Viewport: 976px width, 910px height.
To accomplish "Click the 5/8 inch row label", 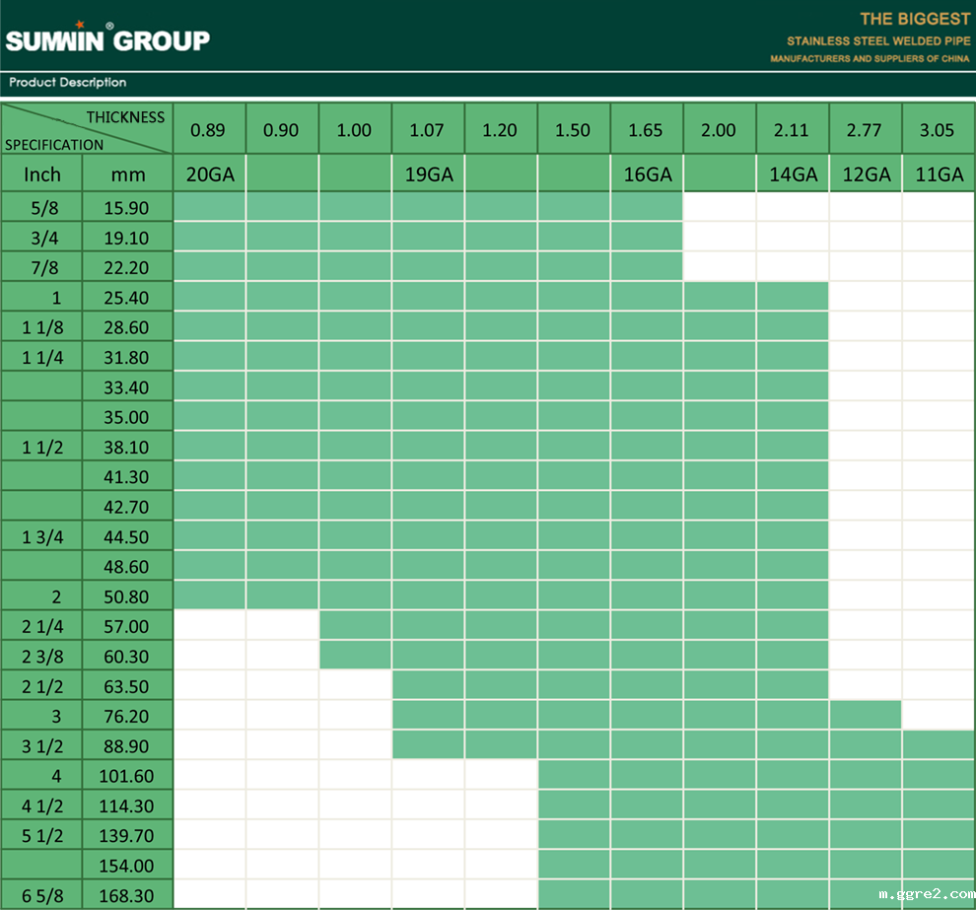I will coord(42,208).
